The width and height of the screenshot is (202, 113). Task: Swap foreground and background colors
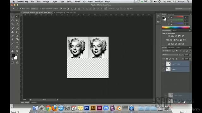pos(17,54)
